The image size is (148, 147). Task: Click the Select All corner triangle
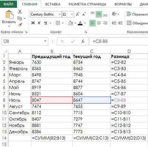point(5,51)
